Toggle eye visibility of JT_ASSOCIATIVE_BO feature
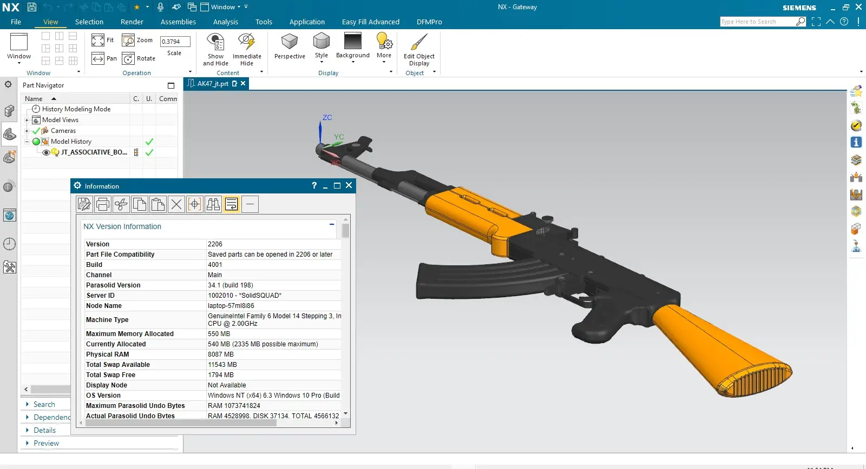Viewport: 866px width, 469px height. 47,152
